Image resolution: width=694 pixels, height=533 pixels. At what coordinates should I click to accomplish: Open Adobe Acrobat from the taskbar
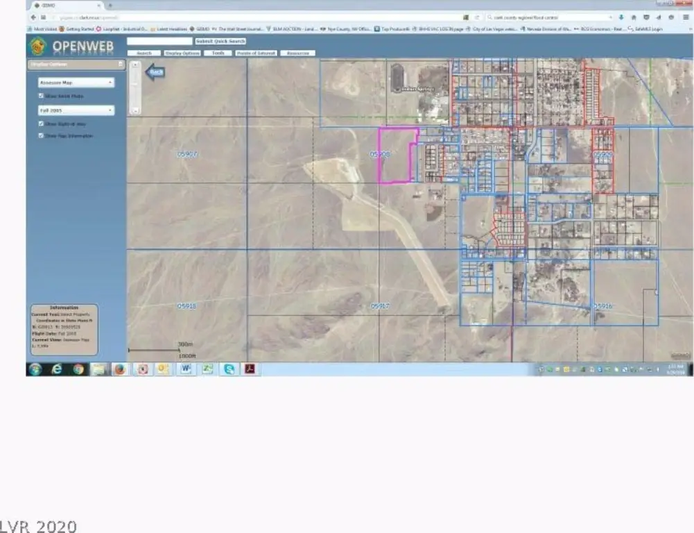point(250,369)
